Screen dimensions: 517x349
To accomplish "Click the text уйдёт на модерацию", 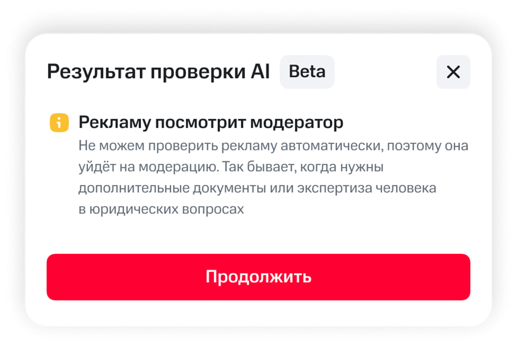I will 142,167.
